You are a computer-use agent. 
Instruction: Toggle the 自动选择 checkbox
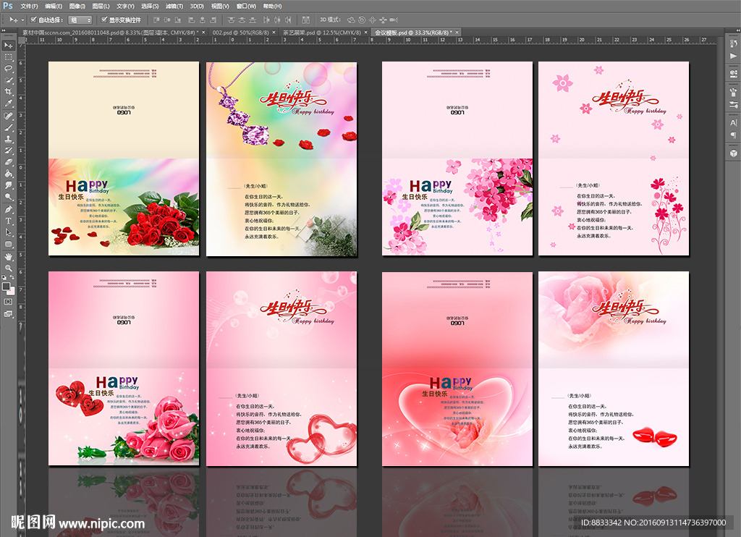coord(33,20)
